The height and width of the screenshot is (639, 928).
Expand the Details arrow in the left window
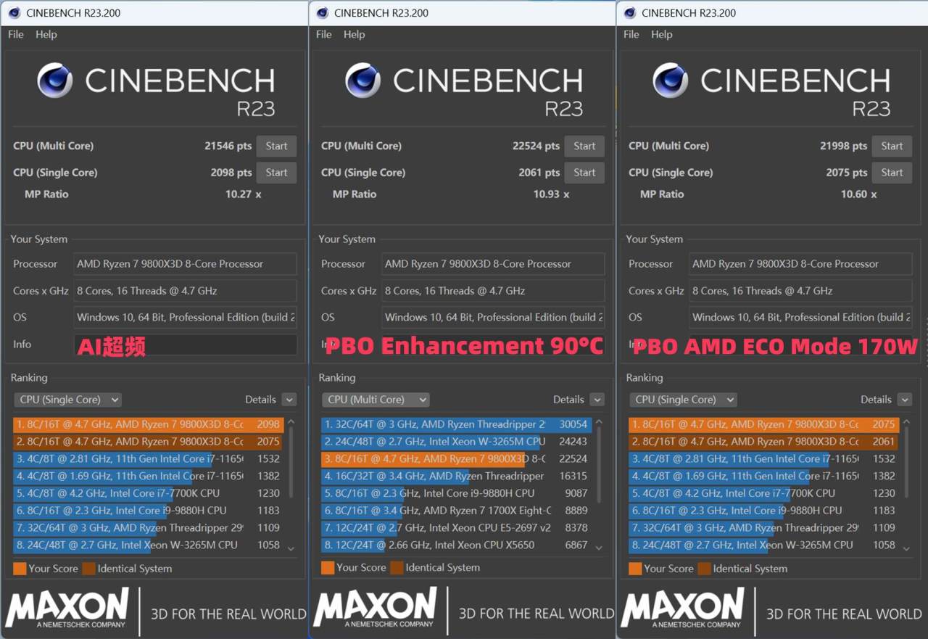point(289,400)
